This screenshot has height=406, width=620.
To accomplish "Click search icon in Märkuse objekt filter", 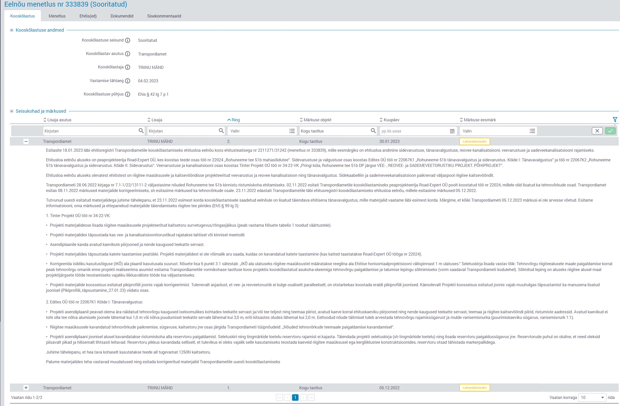I will click(373, 131).
